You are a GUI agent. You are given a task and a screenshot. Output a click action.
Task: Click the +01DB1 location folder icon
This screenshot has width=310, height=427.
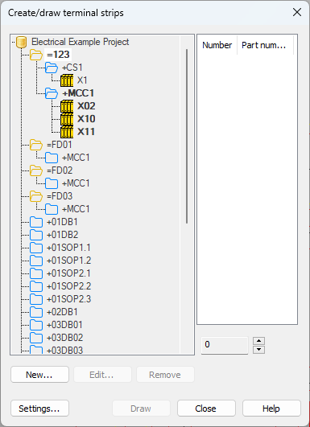click(36, 222)
